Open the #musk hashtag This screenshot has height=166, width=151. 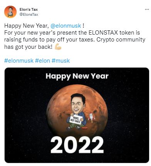pos(60,61)
